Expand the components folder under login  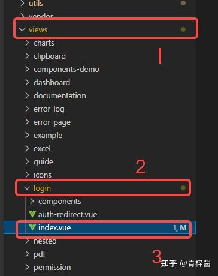pos(32,201)
